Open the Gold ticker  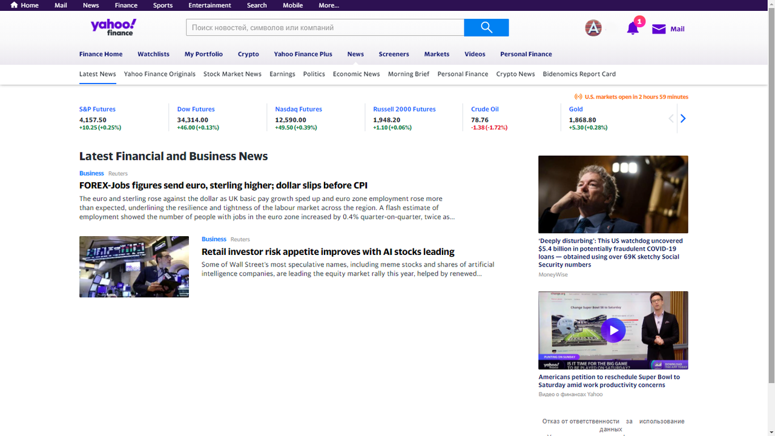(576, 109)
